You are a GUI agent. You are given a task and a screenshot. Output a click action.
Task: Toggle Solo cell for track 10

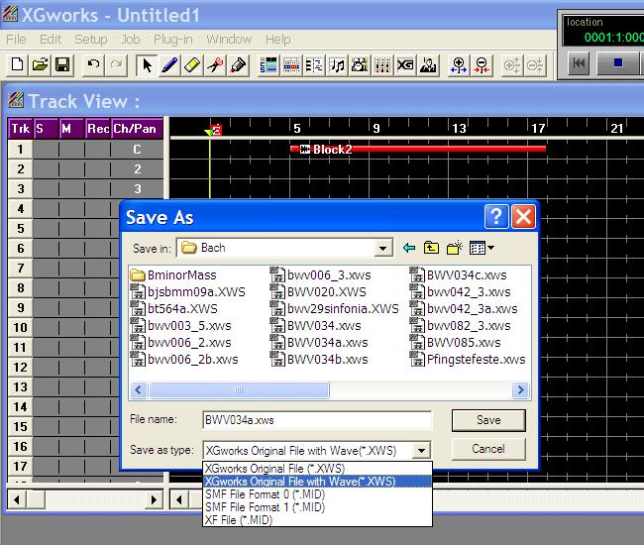click(46, 327)
